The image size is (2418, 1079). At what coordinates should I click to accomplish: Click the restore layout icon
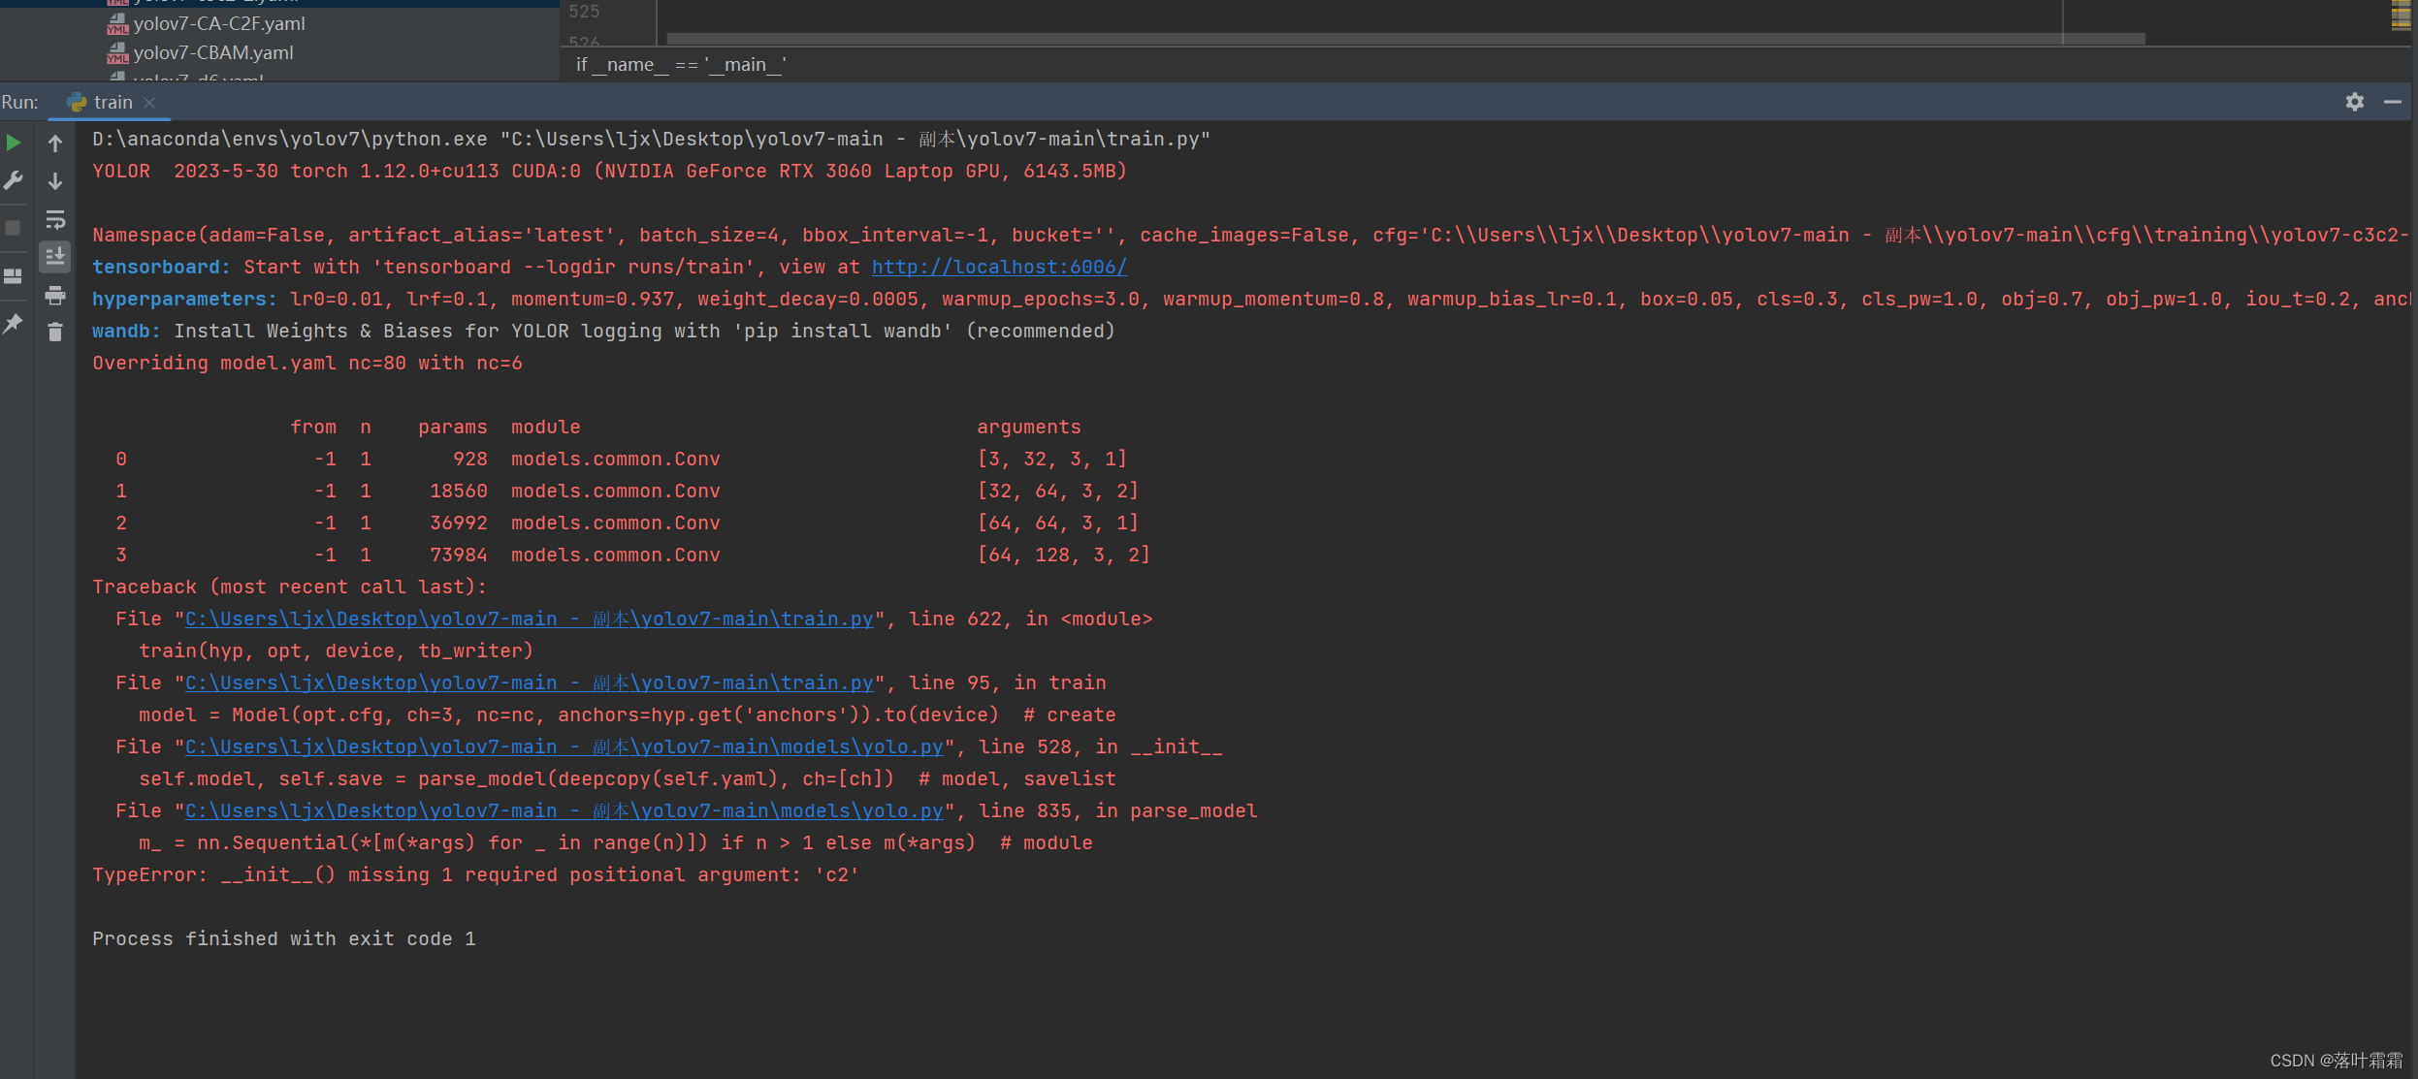coord(14,276)
